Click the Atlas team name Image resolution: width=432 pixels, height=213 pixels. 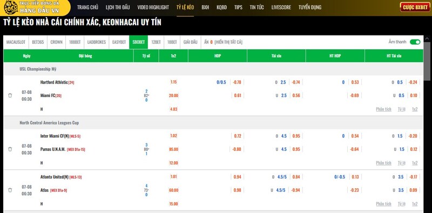coord(44,190)
